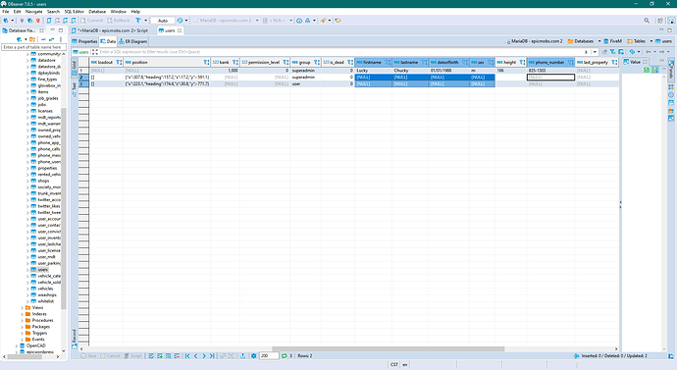This screenshot has width=677, height=370.
Task: Click the delete row icon in bottom toolbar
Action: [177, 355]
